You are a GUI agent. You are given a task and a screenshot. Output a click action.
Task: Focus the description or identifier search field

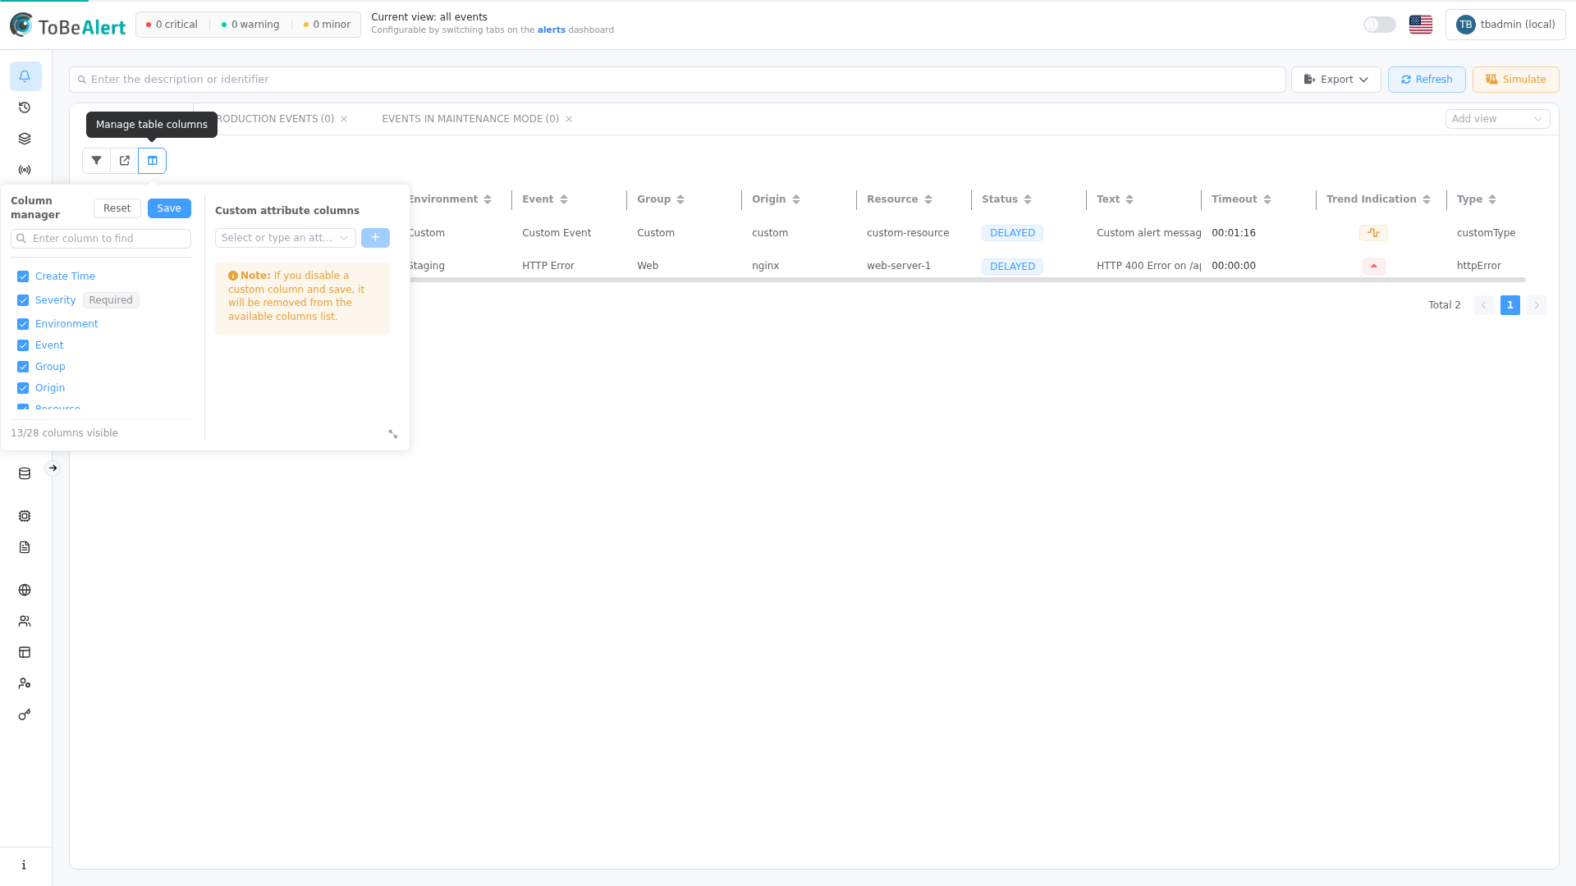click(677, 80)
